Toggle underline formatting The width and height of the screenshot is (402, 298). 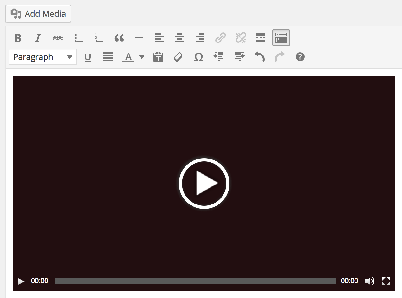[88, 57]
